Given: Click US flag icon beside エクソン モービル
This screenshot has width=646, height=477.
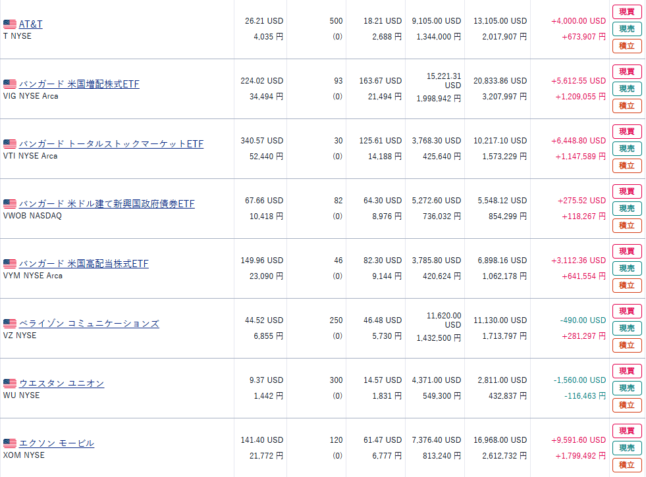Looking at the screenshot, I should (10, 443).
